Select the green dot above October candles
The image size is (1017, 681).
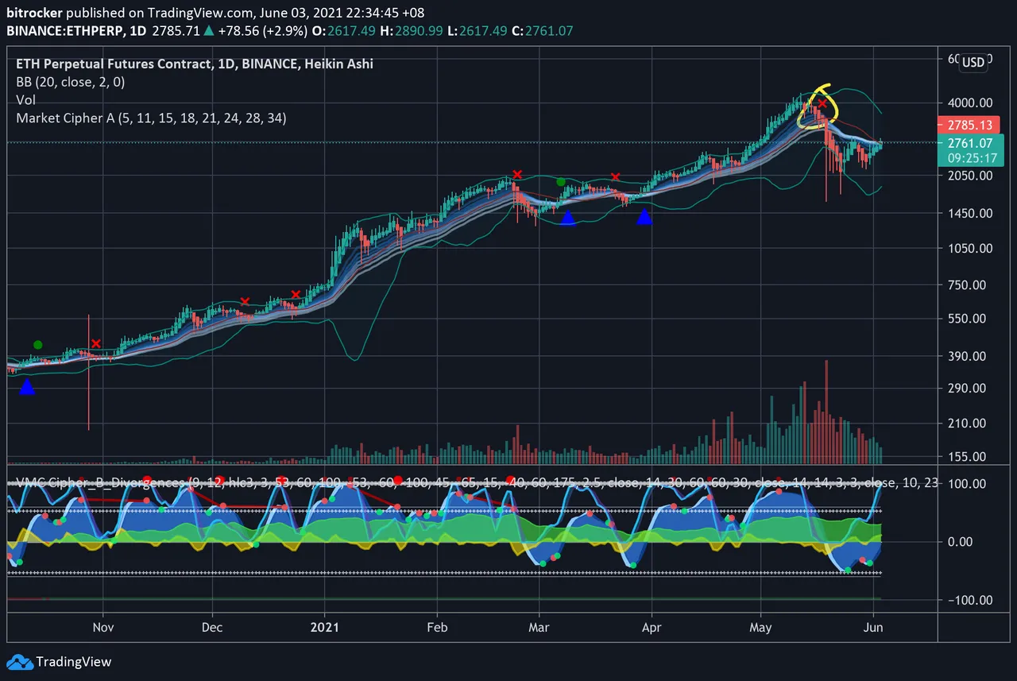[37, 345]
